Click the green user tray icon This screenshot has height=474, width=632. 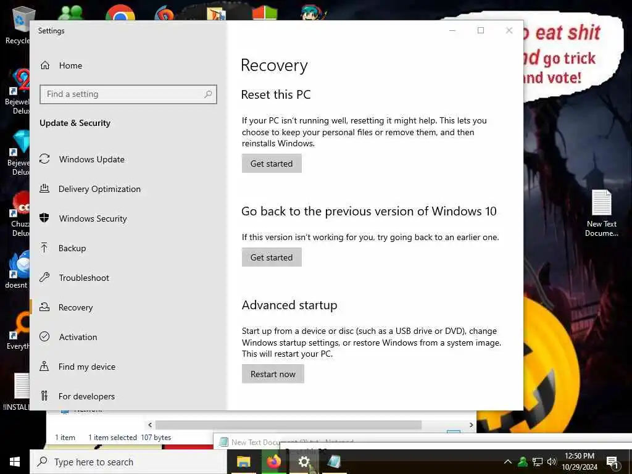(523, 462)
